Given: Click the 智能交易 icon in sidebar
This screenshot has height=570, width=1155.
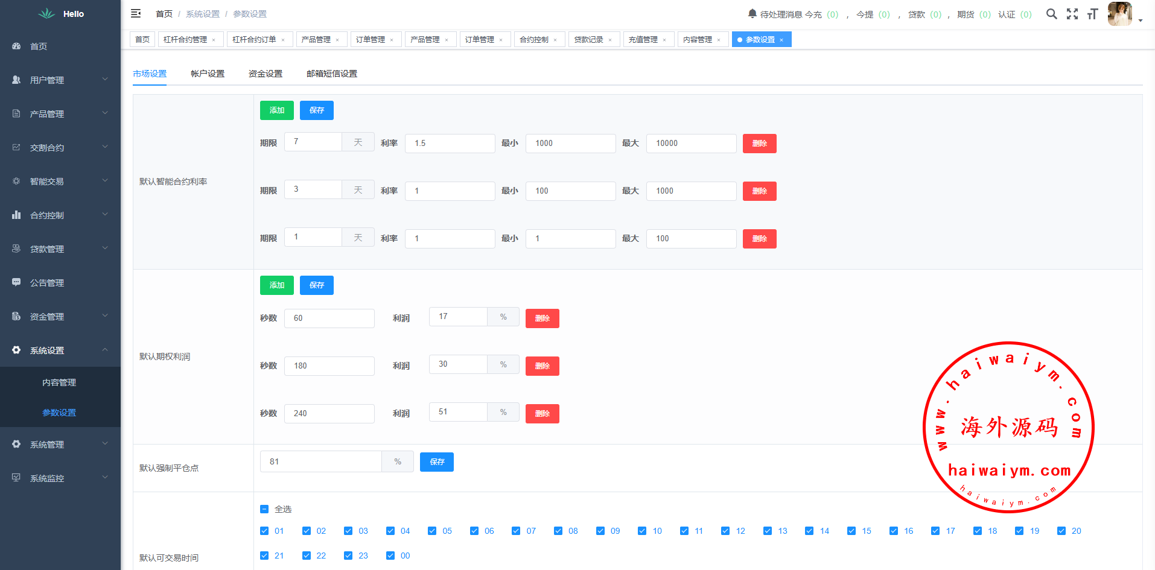Looking at the screenshot, I should 16,181.
